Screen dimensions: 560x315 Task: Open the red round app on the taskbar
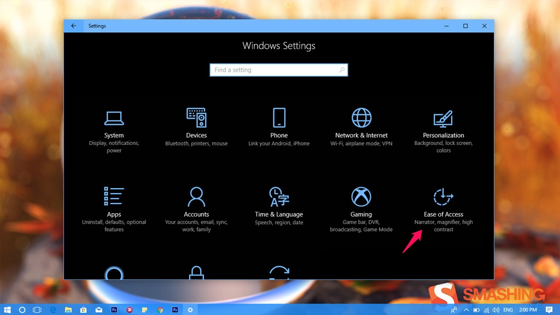pos(129,310)
